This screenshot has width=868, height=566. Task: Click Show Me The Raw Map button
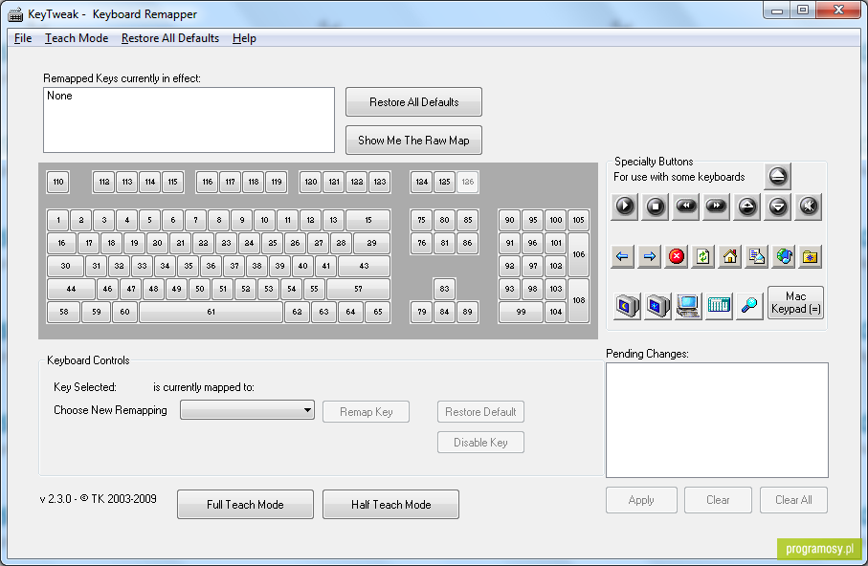click(413, 141)
